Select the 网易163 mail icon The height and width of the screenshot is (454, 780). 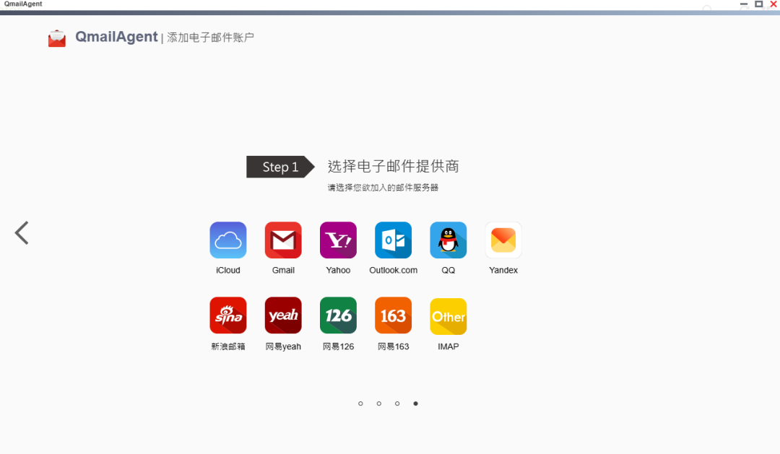(x=393, y=315)
